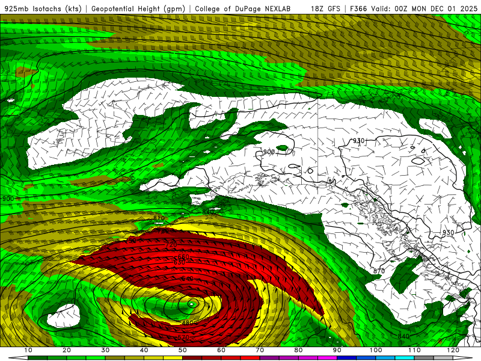The height and width of the screenshot is (361, 481).
Task: Click the 810 contour label
Action: pos(159,218)
